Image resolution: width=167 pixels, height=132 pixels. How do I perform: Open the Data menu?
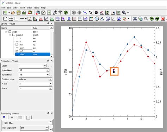tap(29, 8)
